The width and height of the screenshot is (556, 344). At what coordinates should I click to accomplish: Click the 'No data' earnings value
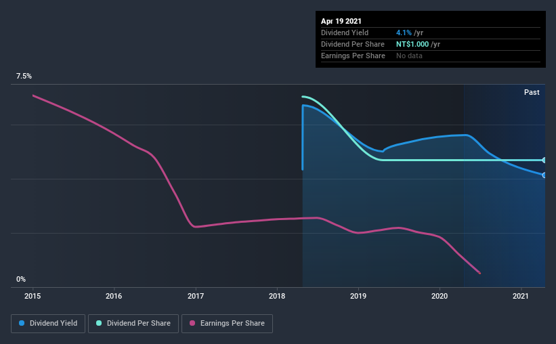coord(409,56)
